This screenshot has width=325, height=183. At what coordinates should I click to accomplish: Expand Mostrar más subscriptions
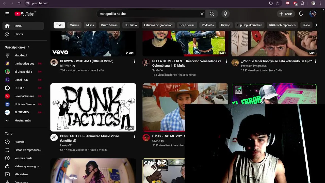[23, 120]
